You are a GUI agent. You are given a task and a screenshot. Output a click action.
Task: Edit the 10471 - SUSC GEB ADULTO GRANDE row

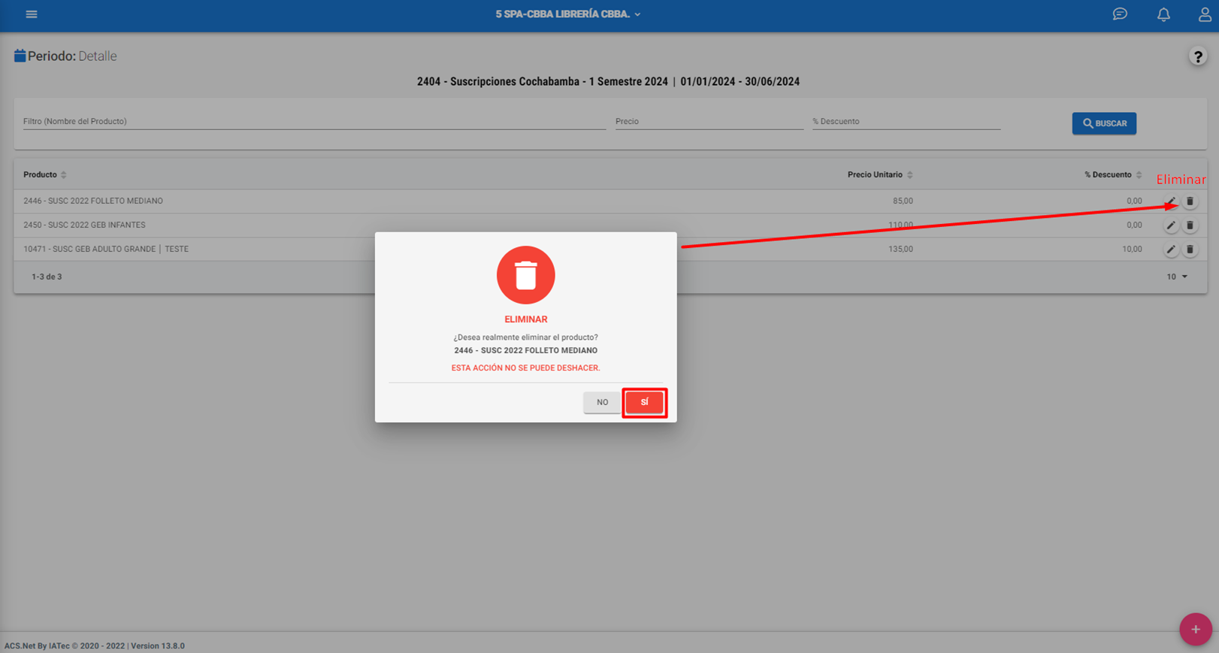pos(1171,249)
